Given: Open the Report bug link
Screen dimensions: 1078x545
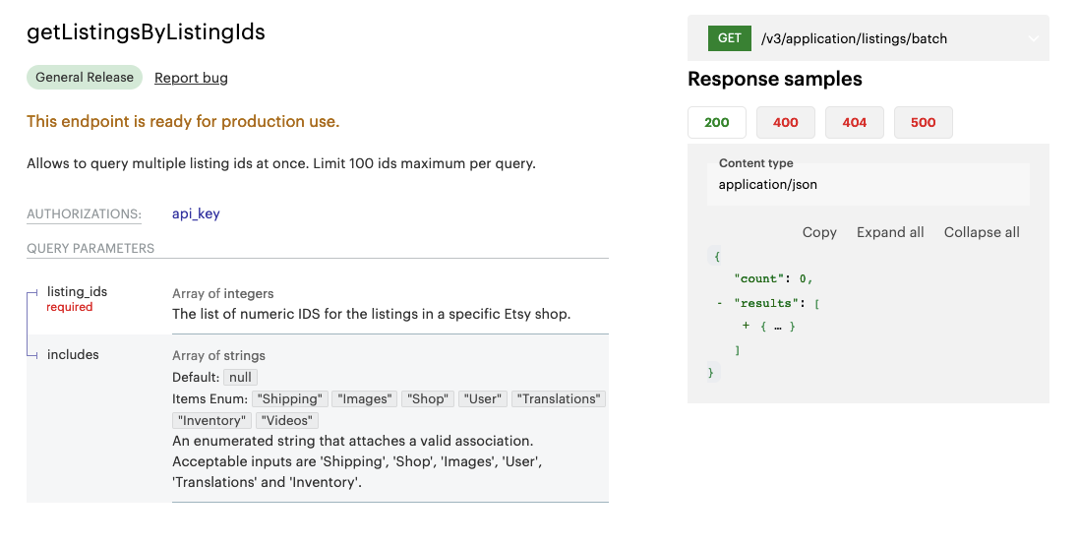Looking at the screenshot, I should [x=191, y=78].
